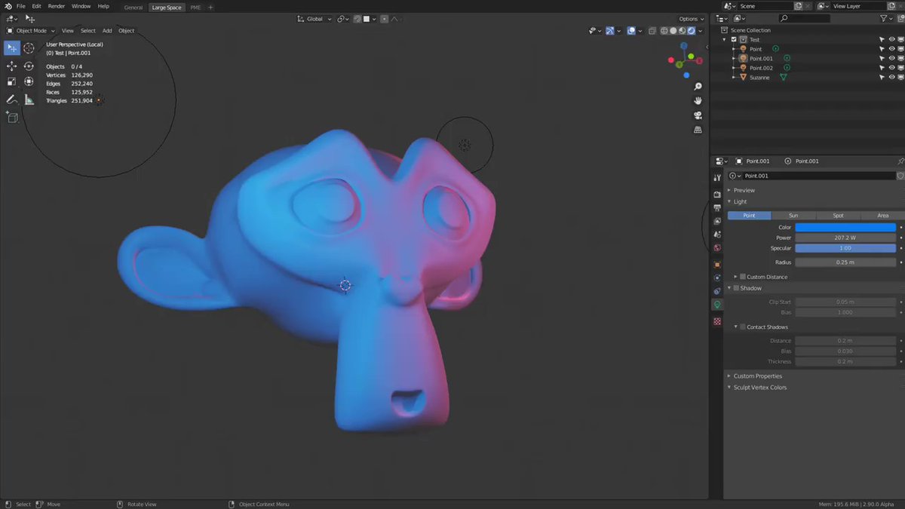This screenshot has width=905, height=509.
Task: Switch to the General workspace tab
Action: (x=133, y=7)
